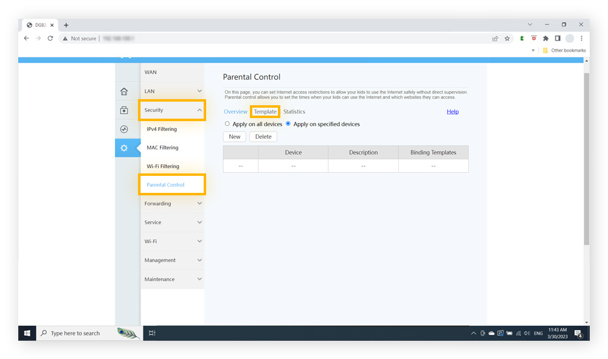Viewport: 608px width, 359px height.
Task: Select the 'Apply on all devices' radio button
Action: click(227, 124)
